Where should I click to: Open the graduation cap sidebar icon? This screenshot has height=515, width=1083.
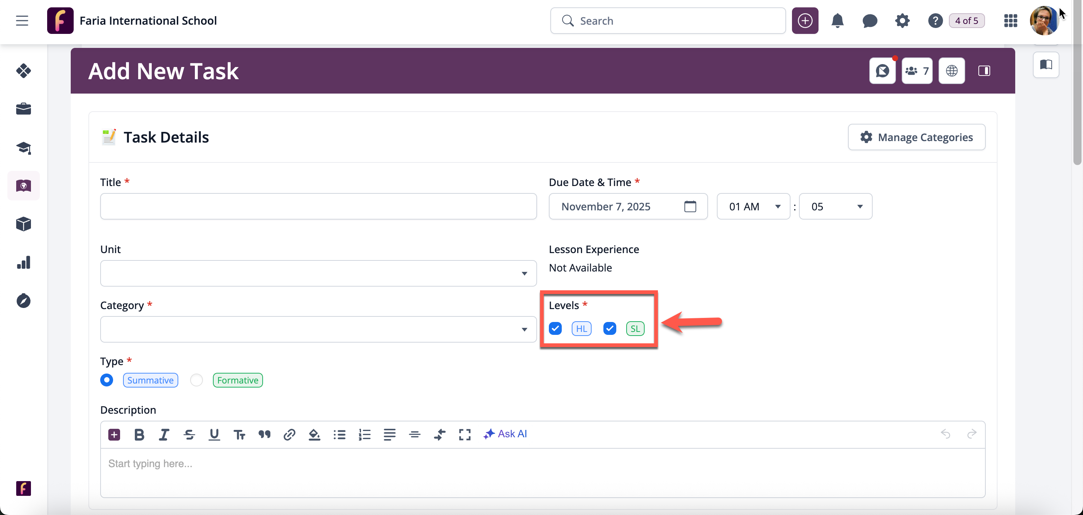pos(24,148)
